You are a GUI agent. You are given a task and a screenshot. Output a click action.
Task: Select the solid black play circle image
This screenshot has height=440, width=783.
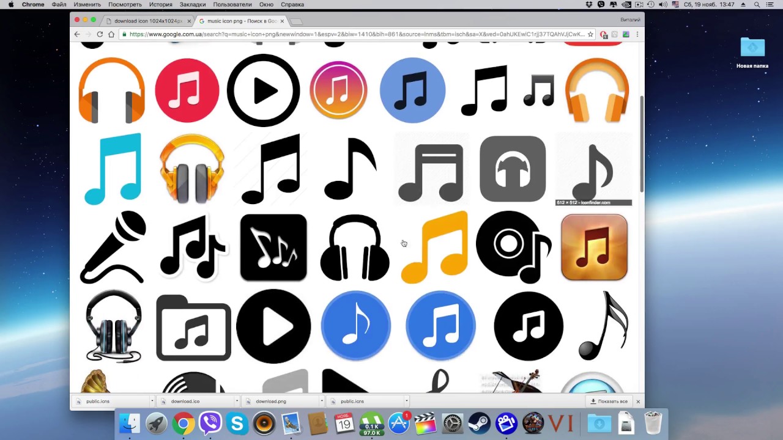click(x=273, y=326)
